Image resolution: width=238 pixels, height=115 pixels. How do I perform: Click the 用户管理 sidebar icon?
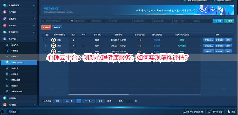pos(5,12)
